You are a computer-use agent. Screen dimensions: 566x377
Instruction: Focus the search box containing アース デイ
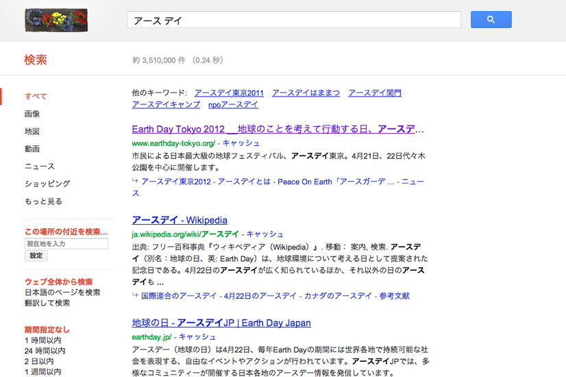click(x=294, y=20)
